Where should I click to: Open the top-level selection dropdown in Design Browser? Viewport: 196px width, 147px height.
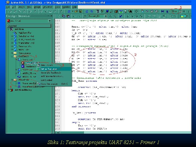[x=50, y=21]
